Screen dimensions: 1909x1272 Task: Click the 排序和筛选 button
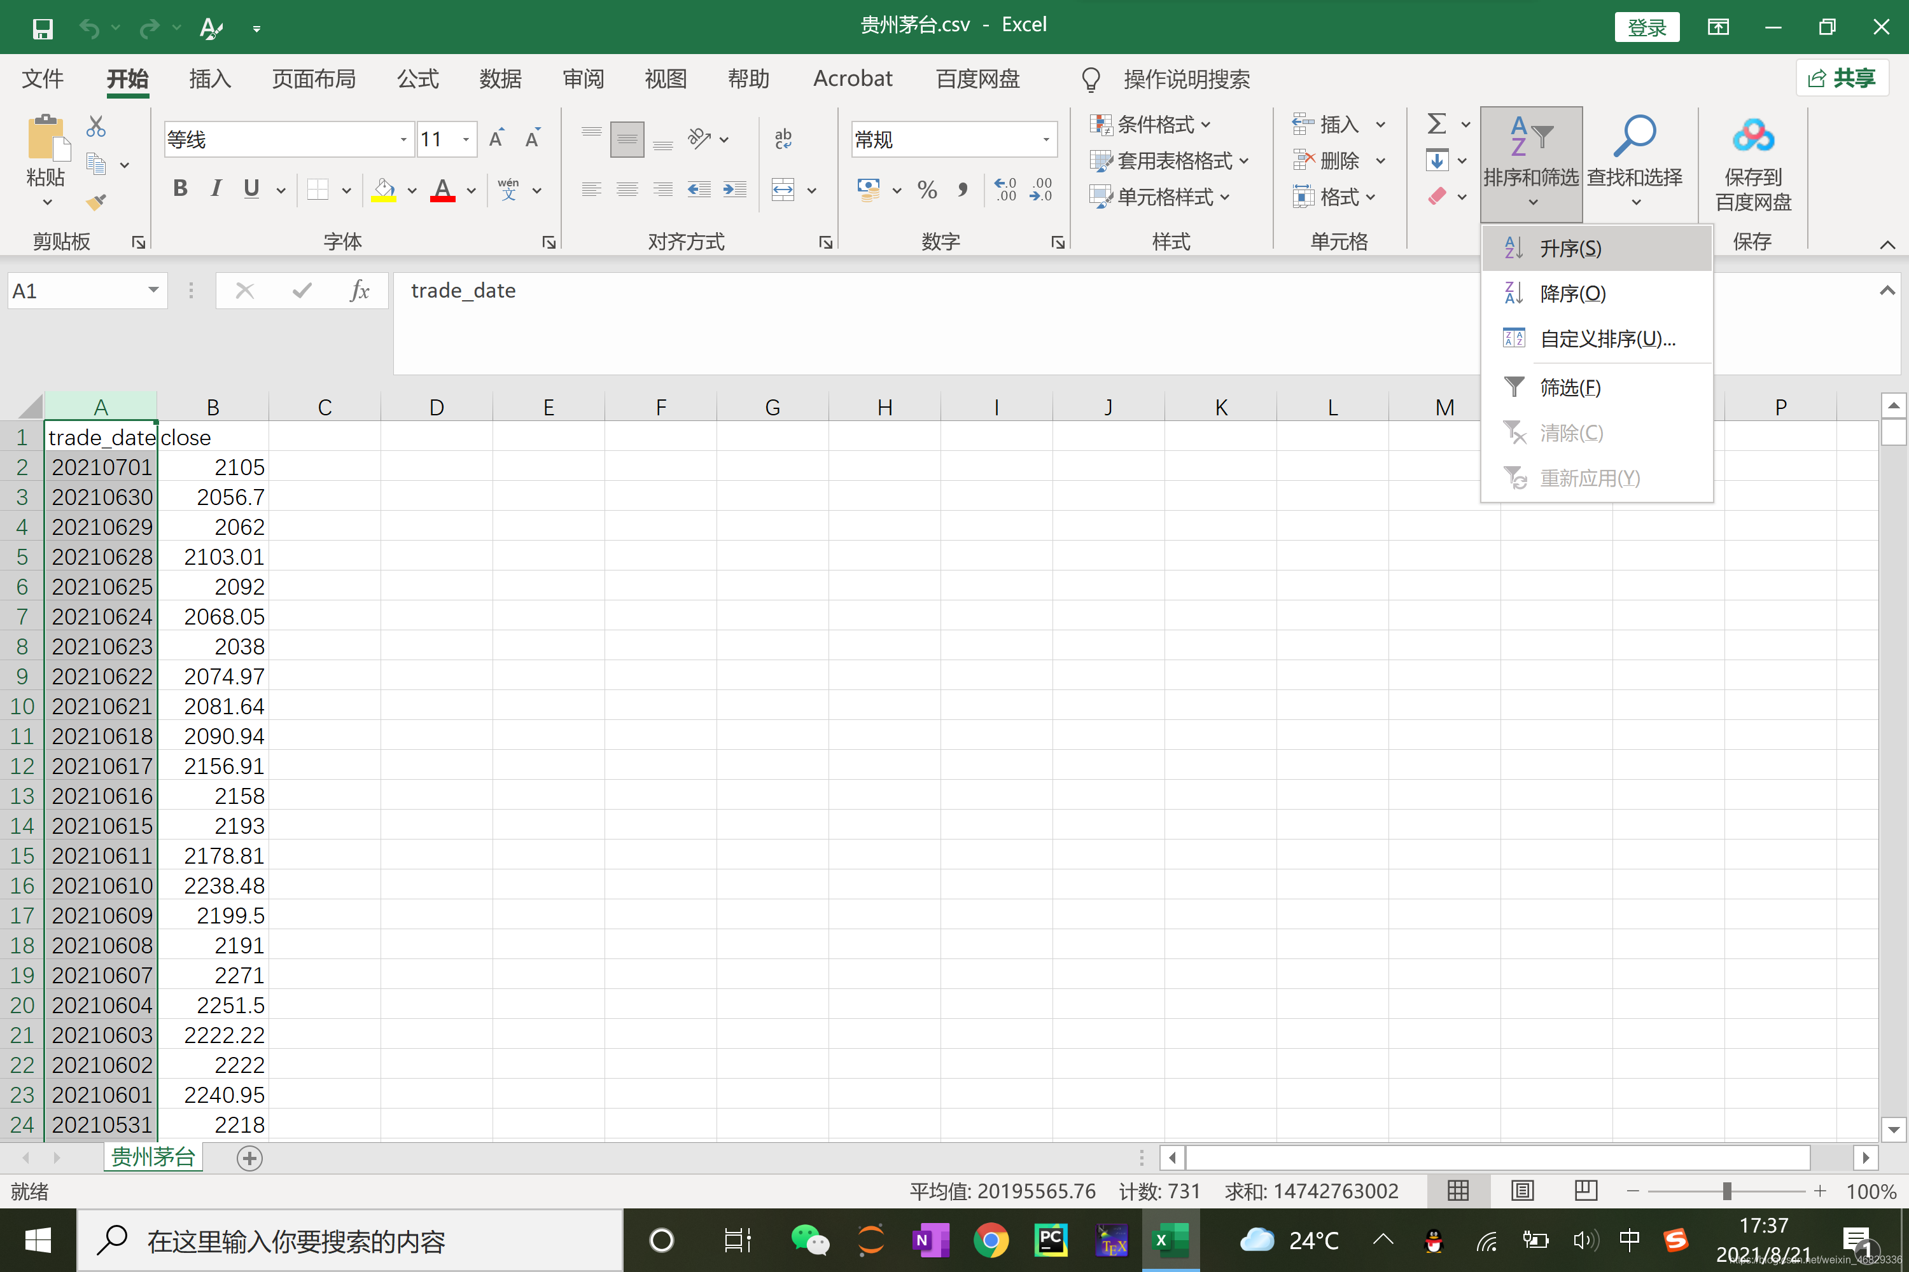[1531, 165]
